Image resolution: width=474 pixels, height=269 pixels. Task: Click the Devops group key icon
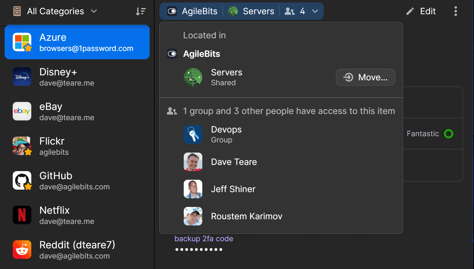[193, 134]
